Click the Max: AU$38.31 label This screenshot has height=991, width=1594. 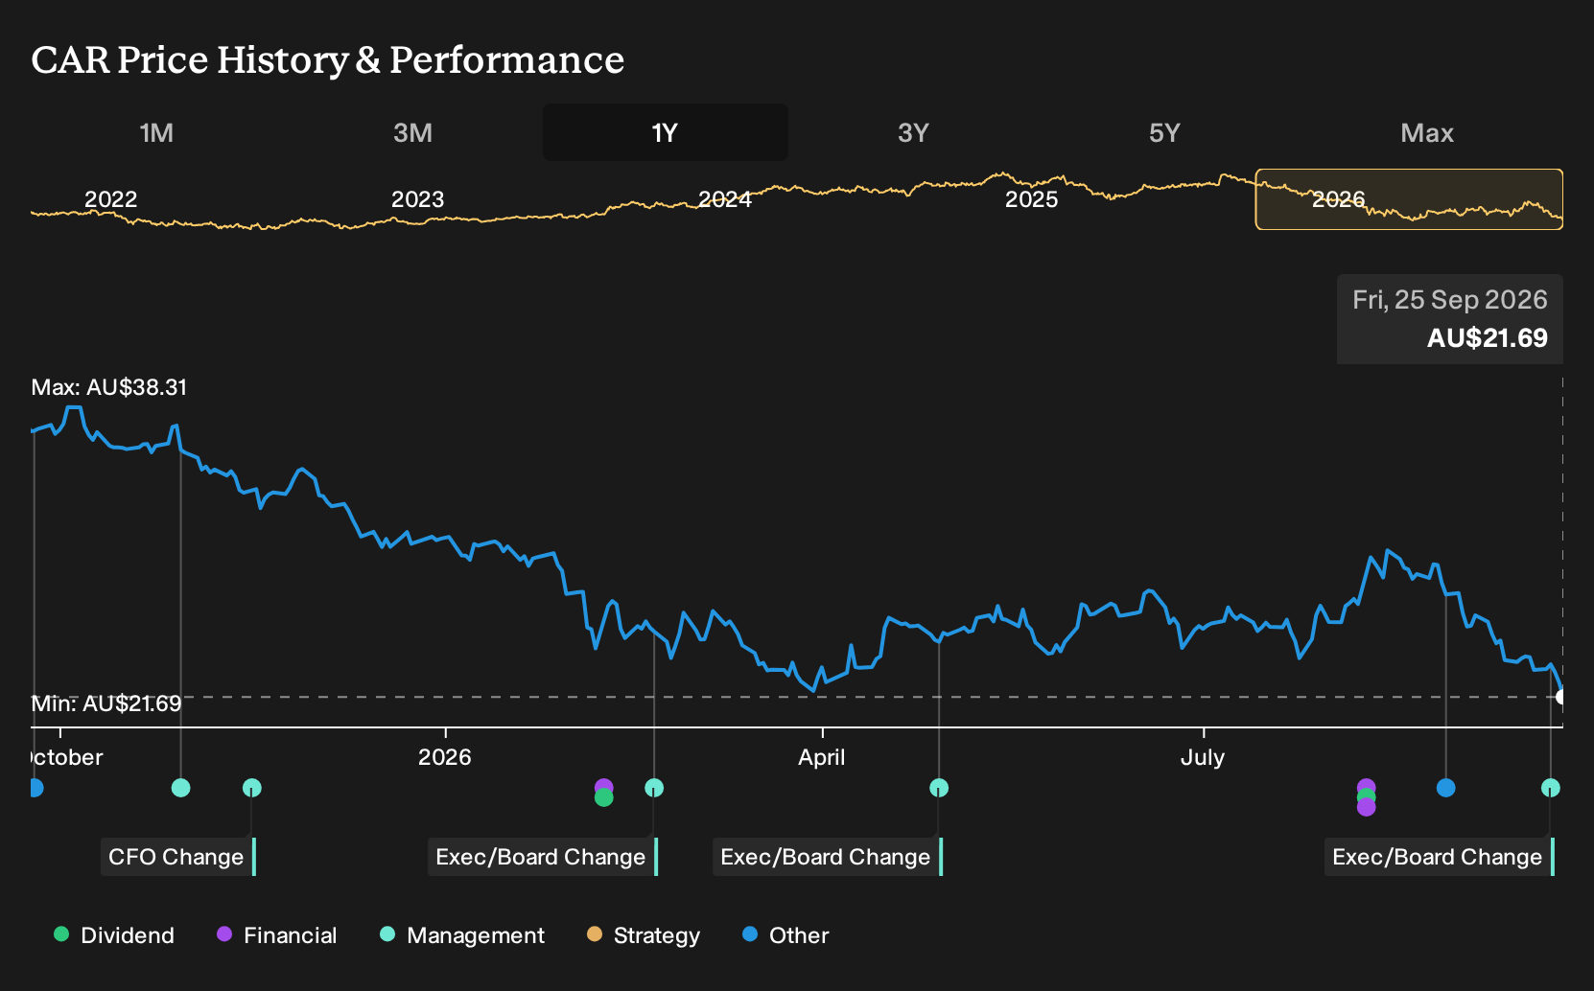coord(109,387)
